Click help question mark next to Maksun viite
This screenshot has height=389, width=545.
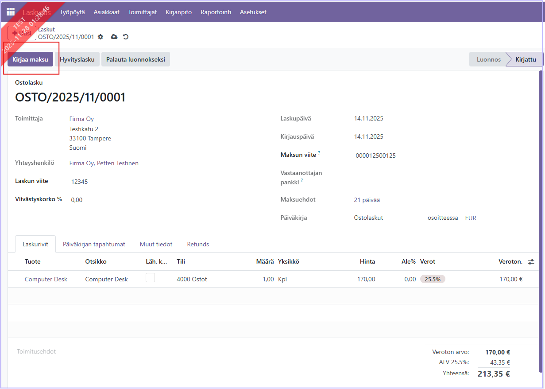click(x=319, y=153)
